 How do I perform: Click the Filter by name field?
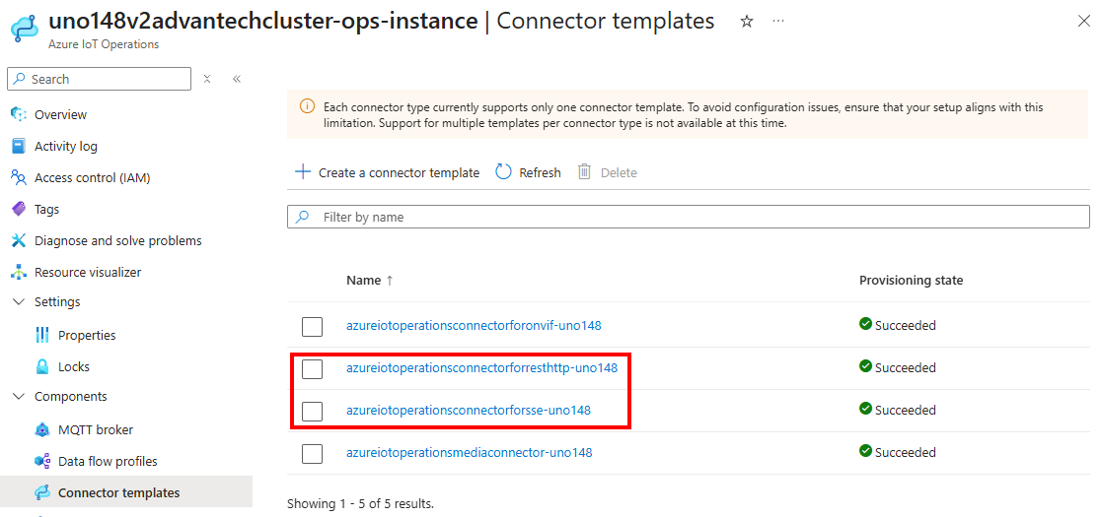691,217
